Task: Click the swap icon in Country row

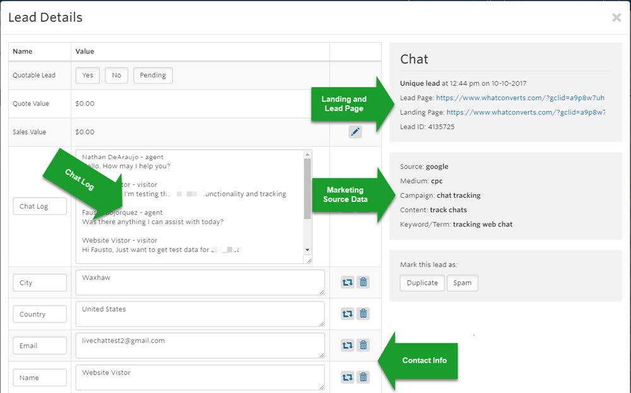Action: pyautogui.click(x=347, y=314)
